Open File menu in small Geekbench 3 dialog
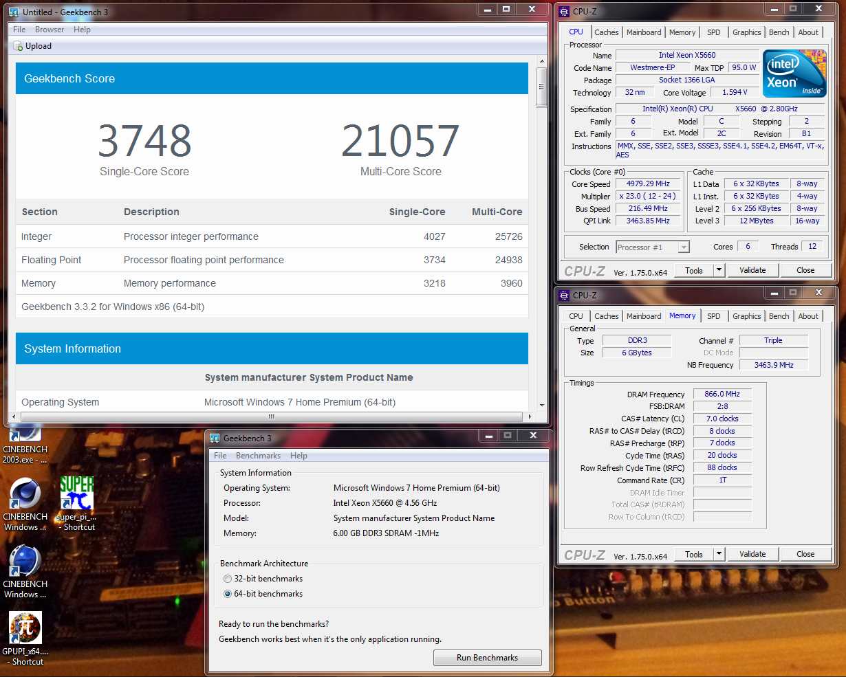846x677 pixels. [220, 456]
